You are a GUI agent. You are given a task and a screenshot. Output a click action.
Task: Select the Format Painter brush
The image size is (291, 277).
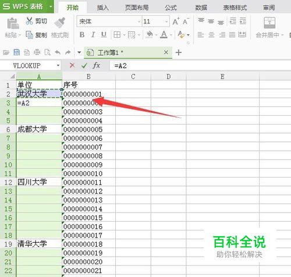pyautogui.click(x=60, y=23)
